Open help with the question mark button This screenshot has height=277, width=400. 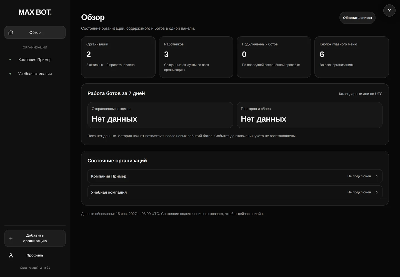point(389,11)
